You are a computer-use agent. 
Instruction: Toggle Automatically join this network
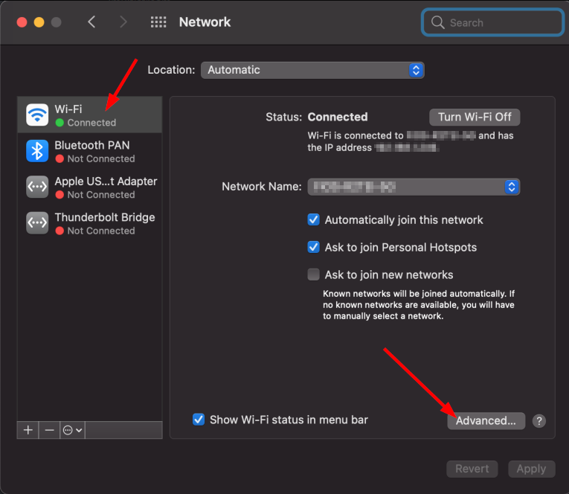pyautogui.click(x=314, y=219)
